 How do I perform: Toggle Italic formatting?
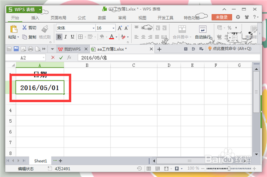click(65, 37)
